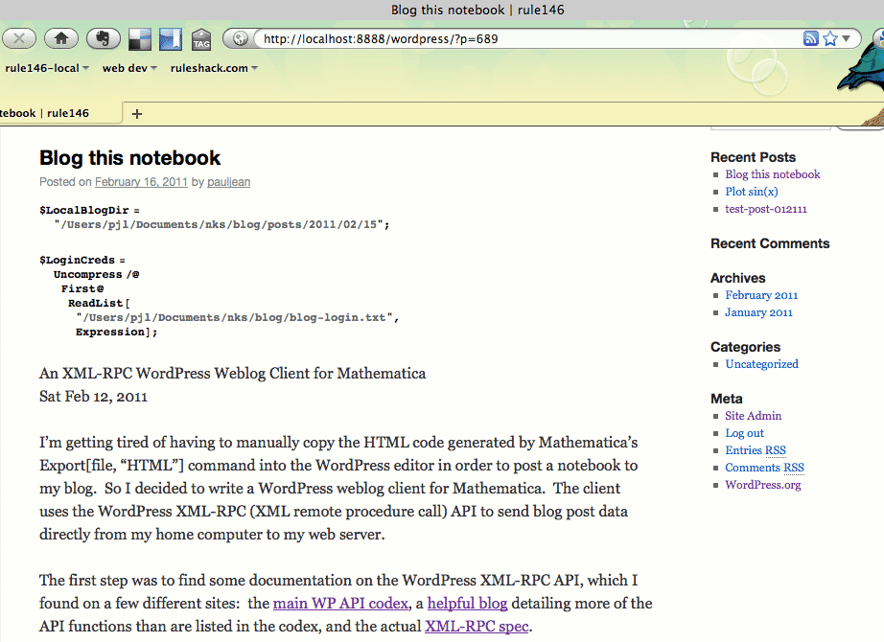Click the TAG toolbar icon

[201, 39]
